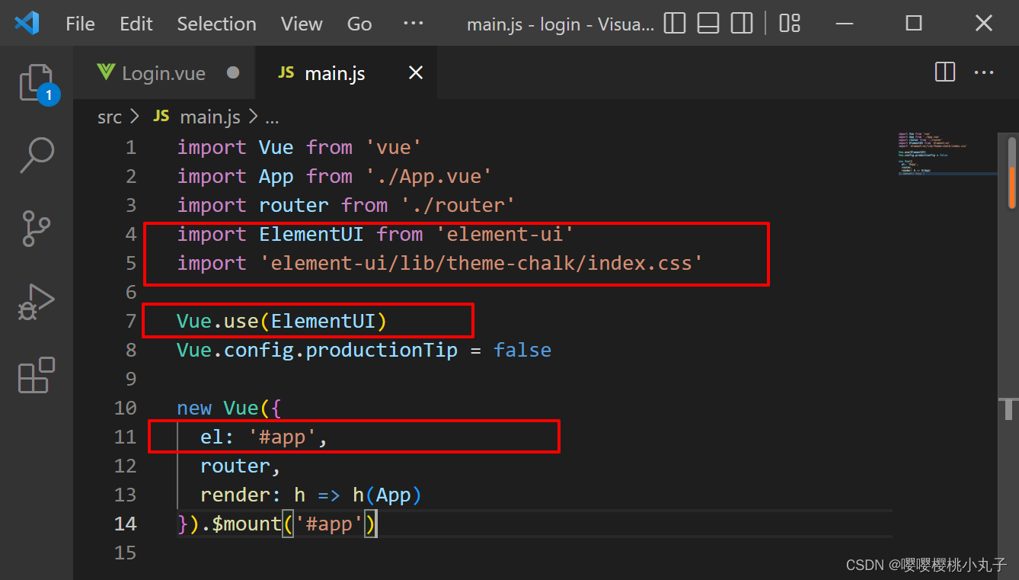Click 'Vue.use' on line 7
Screen dimensions: 1019x580
[217, 321]
